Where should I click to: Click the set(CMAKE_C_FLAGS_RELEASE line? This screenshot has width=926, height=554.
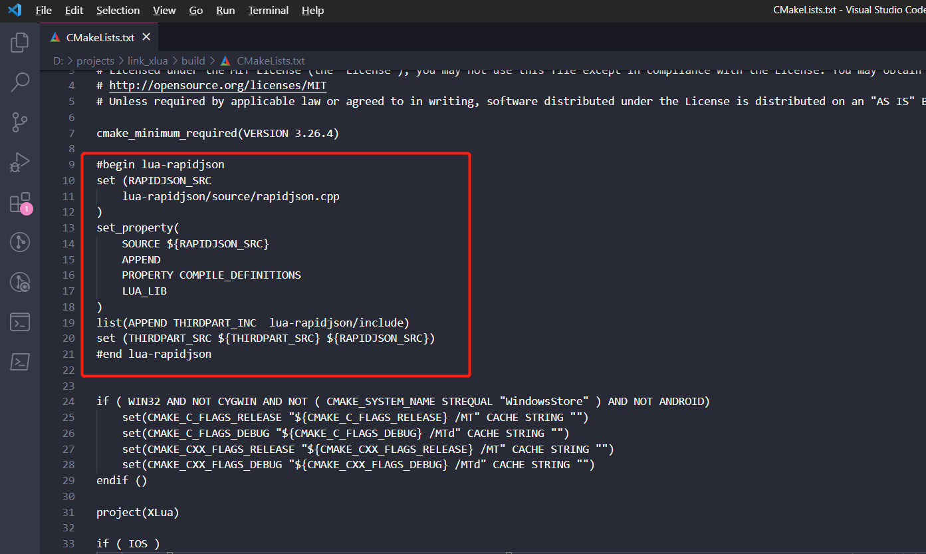click(356, 417)
